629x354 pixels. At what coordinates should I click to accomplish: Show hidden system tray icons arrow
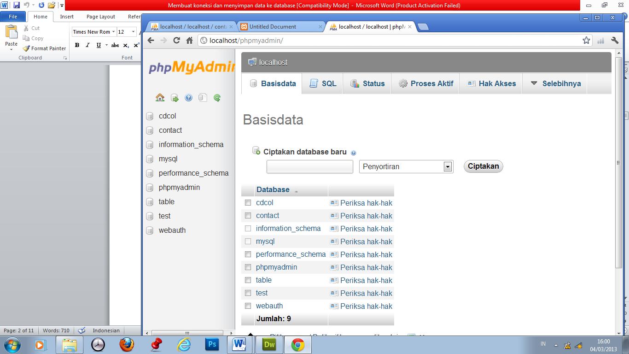556,344
